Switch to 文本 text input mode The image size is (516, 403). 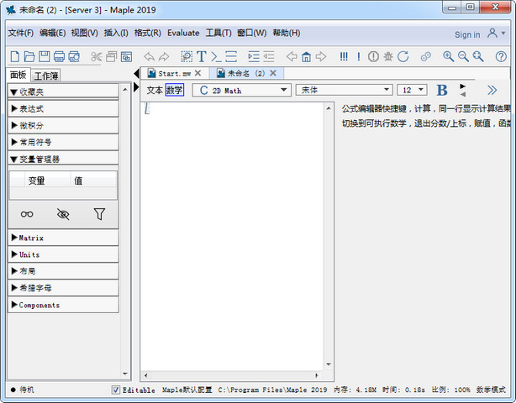155,90
